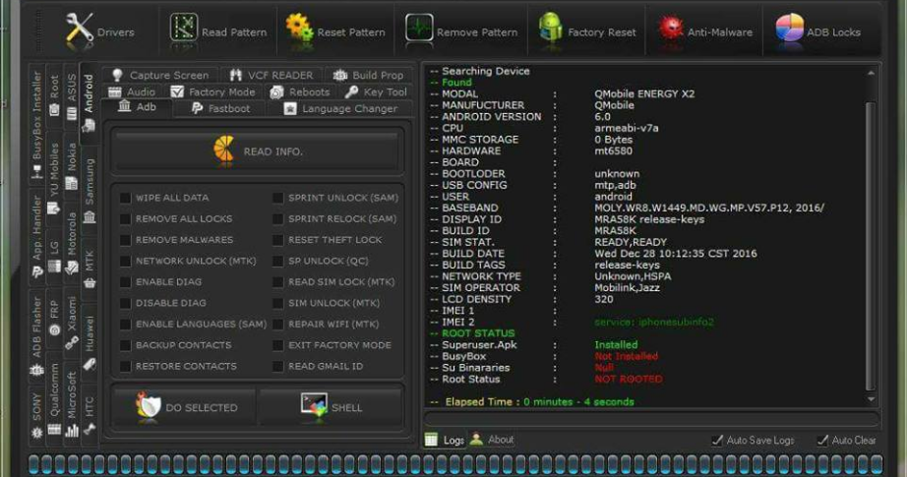Check SIM UNLOCK (MTK) option
907x477 pixels.
(278, 303)
